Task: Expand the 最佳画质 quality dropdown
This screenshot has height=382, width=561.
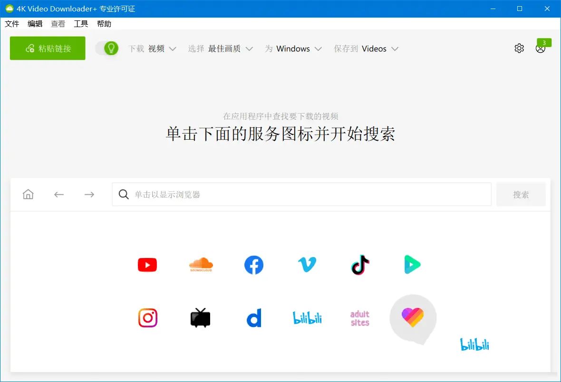Action: 231,48
